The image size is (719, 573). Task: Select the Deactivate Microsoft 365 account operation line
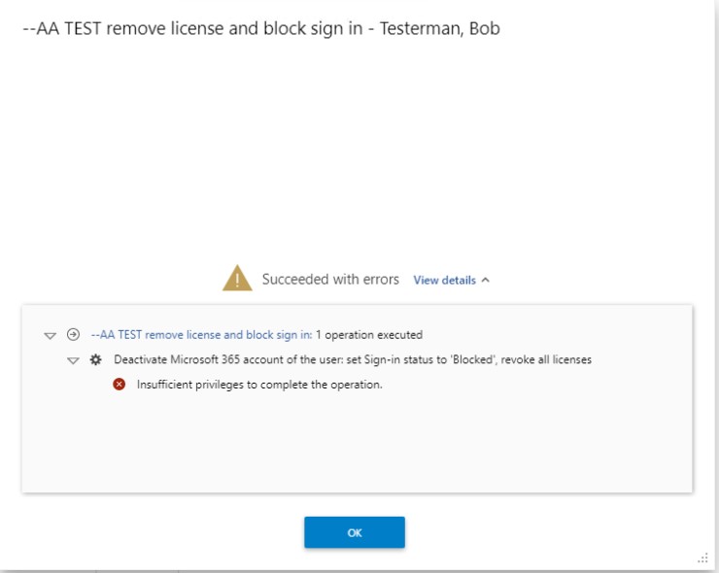pyautogui.click(x=353, y=360)
